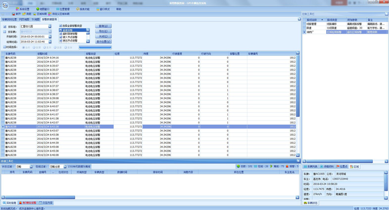
Task: Click the 自定义区域车辆 icon
Action: tap(49, 14)
